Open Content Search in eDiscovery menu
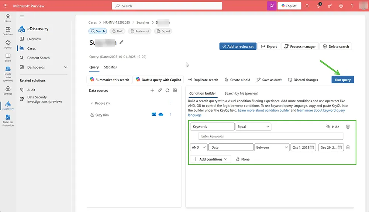 38,58
